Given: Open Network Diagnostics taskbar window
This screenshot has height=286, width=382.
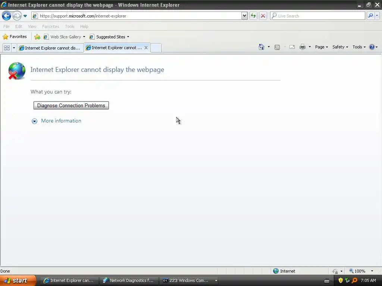Looking at the screenshot, I should pos(129,280).
